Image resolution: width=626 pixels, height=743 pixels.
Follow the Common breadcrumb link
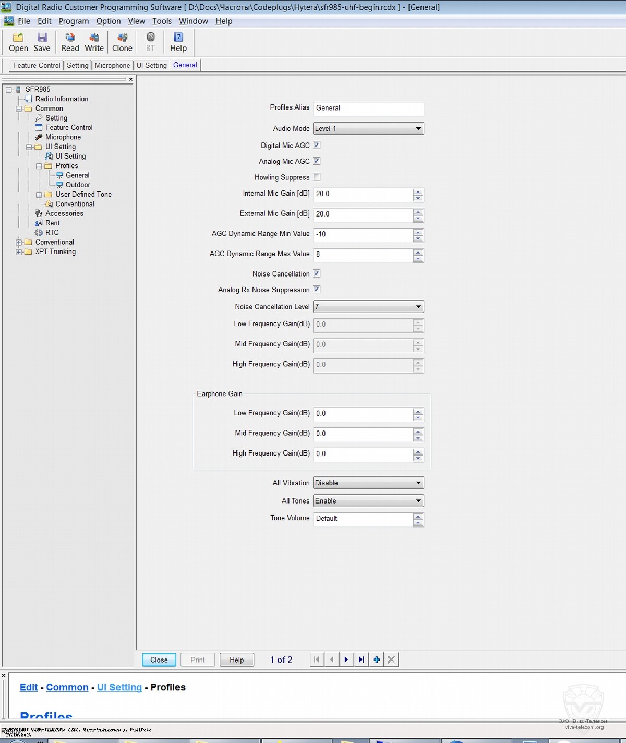coord(67,688)
